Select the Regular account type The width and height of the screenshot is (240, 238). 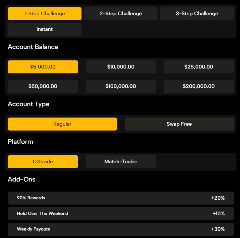[62, 124]
